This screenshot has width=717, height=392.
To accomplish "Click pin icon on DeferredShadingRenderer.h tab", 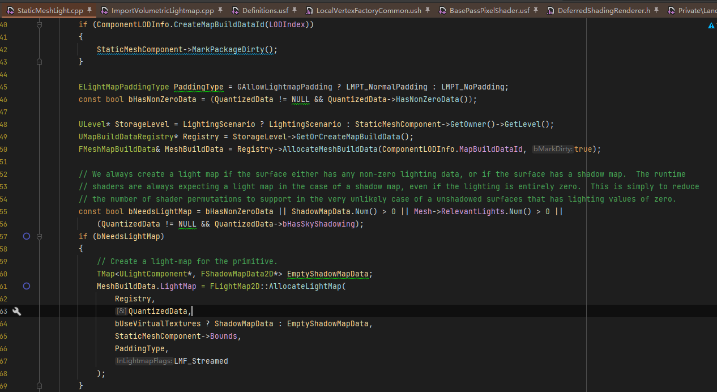I will [656, 10].
